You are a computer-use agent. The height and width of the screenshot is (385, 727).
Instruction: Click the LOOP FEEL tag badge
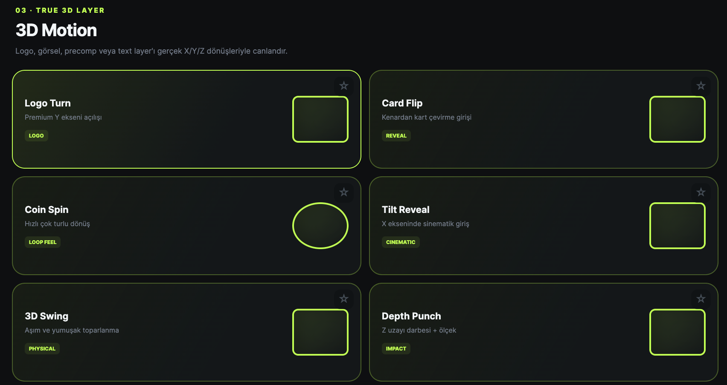click(x=43, y=242)
